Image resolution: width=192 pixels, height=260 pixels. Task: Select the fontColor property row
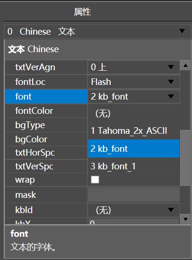click(46, 111)
